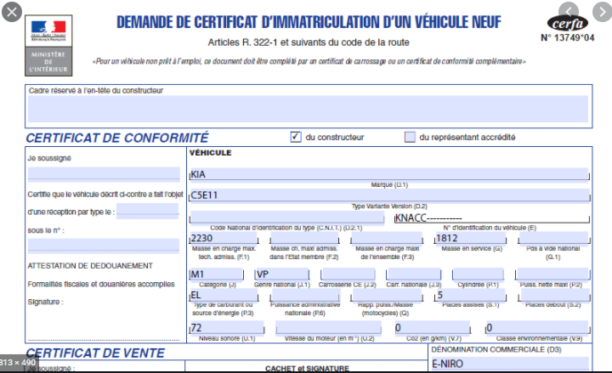Click the Co2 (V.7) field showing 0
Viewport: 612px width, 373px height.
(x=433, y=328)
